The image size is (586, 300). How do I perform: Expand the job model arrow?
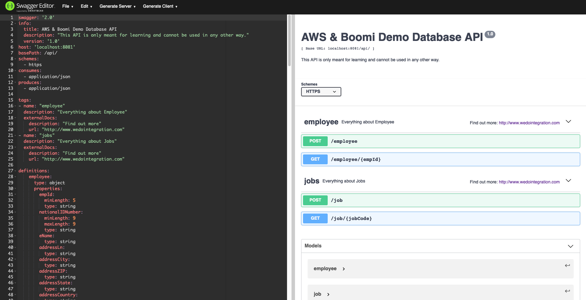tap(328, 294)
